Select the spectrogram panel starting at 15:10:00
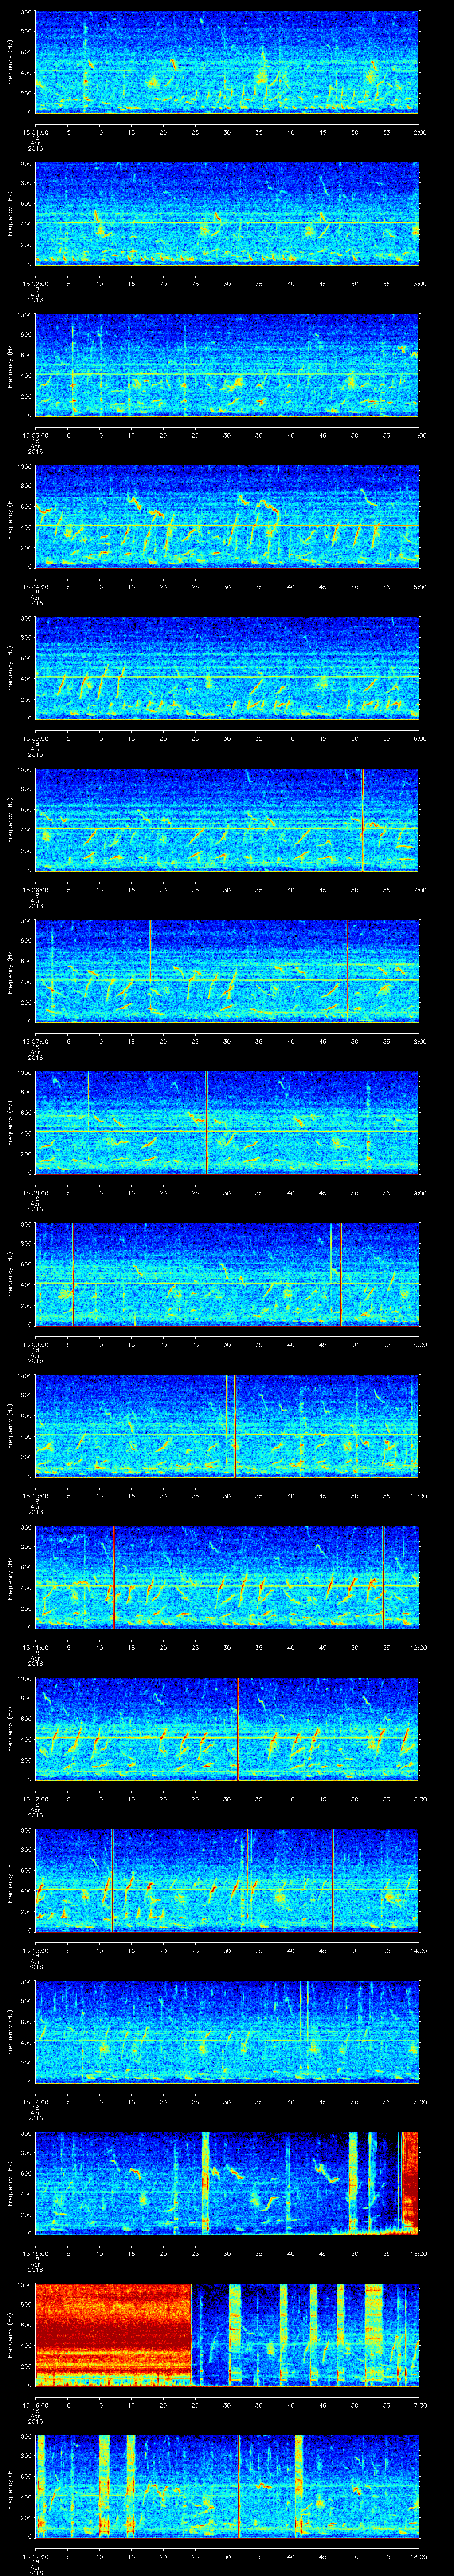Viewport: 454px width, 2576px height. [227, 1426]
